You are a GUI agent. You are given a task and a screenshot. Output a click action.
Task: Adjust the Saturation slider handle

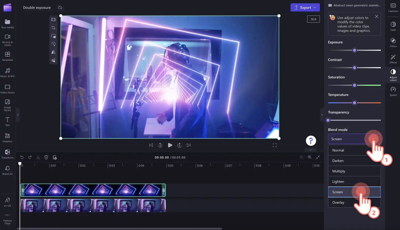click(x=354, y=85)
